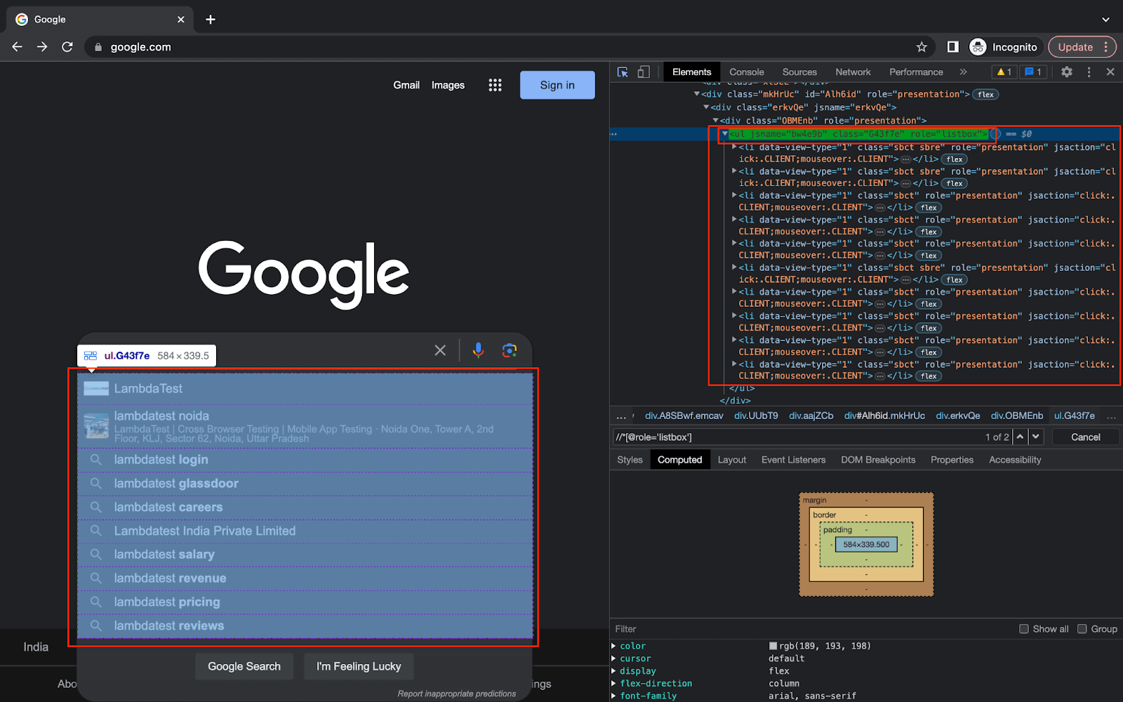1123x702 pixels.
Task: Open the browser side panel icon
Action: pos(952,47)
